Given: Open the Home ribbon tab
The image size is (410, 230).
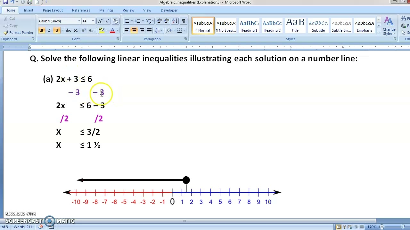Looking at the screenshot, I should (x=10, y=10).
